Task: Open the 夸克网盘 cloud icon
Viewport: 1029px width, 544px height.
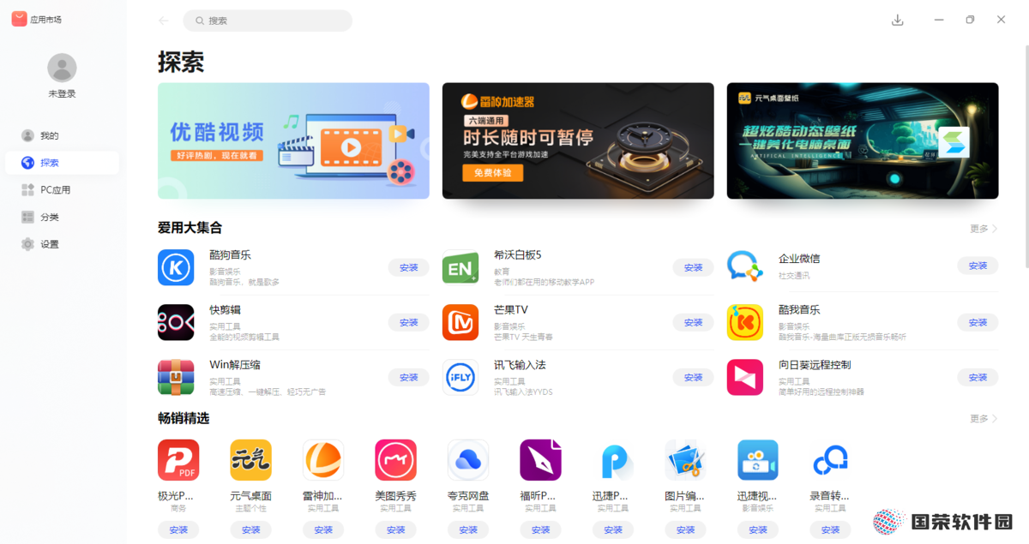Action: point(468,460)
